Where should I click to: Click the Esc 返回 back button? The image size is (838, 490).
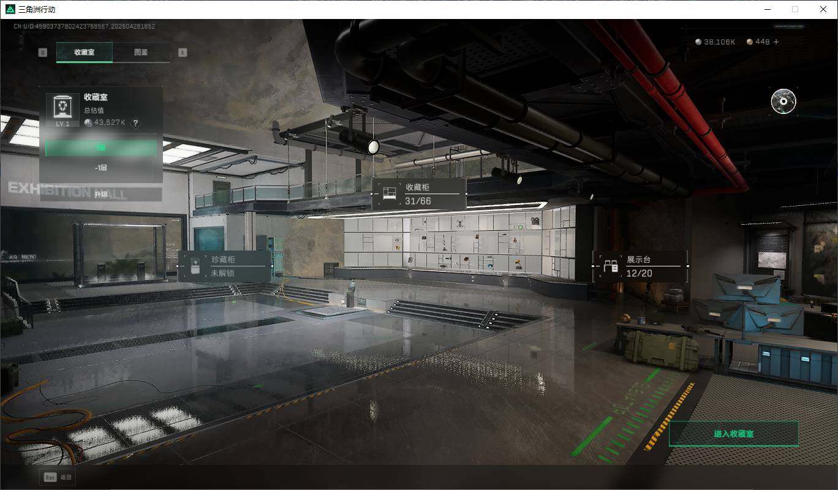click(x=58, y=477)
